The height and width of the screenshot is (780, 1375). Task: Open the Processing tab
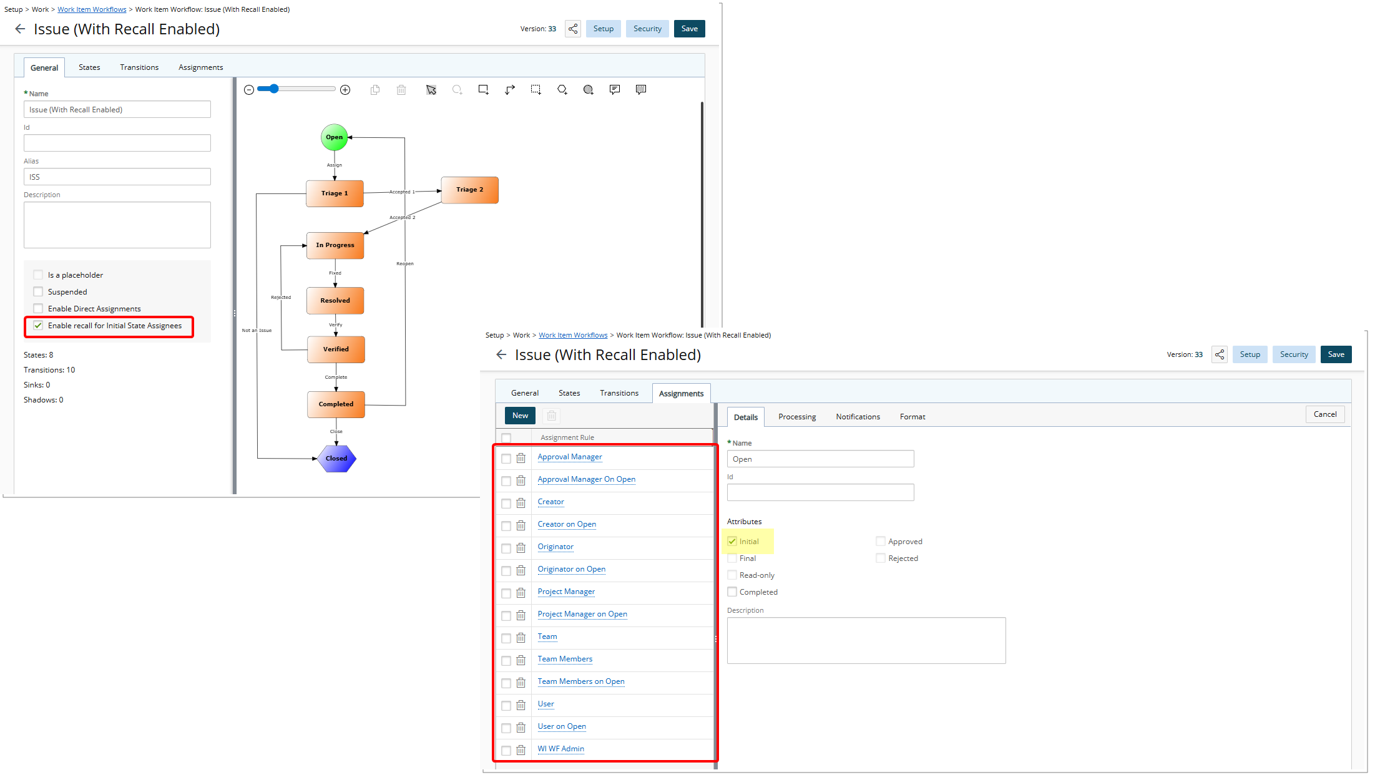tap(796, 417)
